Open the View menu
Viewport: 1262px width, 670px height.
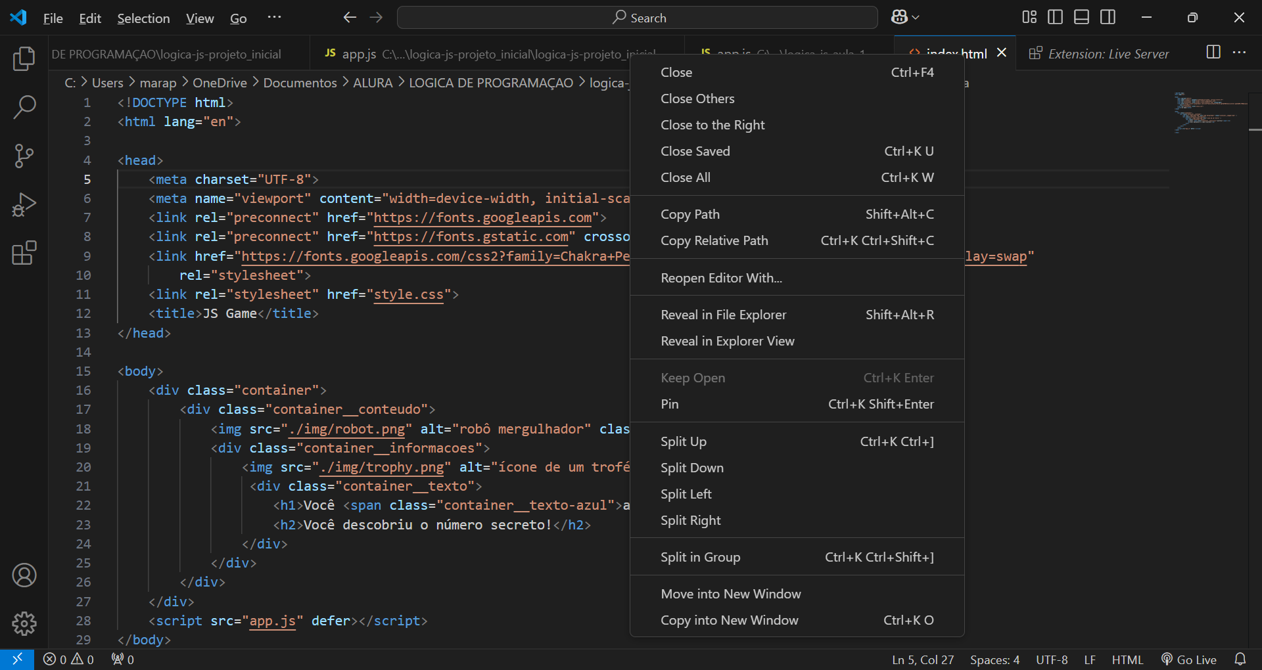200,18
